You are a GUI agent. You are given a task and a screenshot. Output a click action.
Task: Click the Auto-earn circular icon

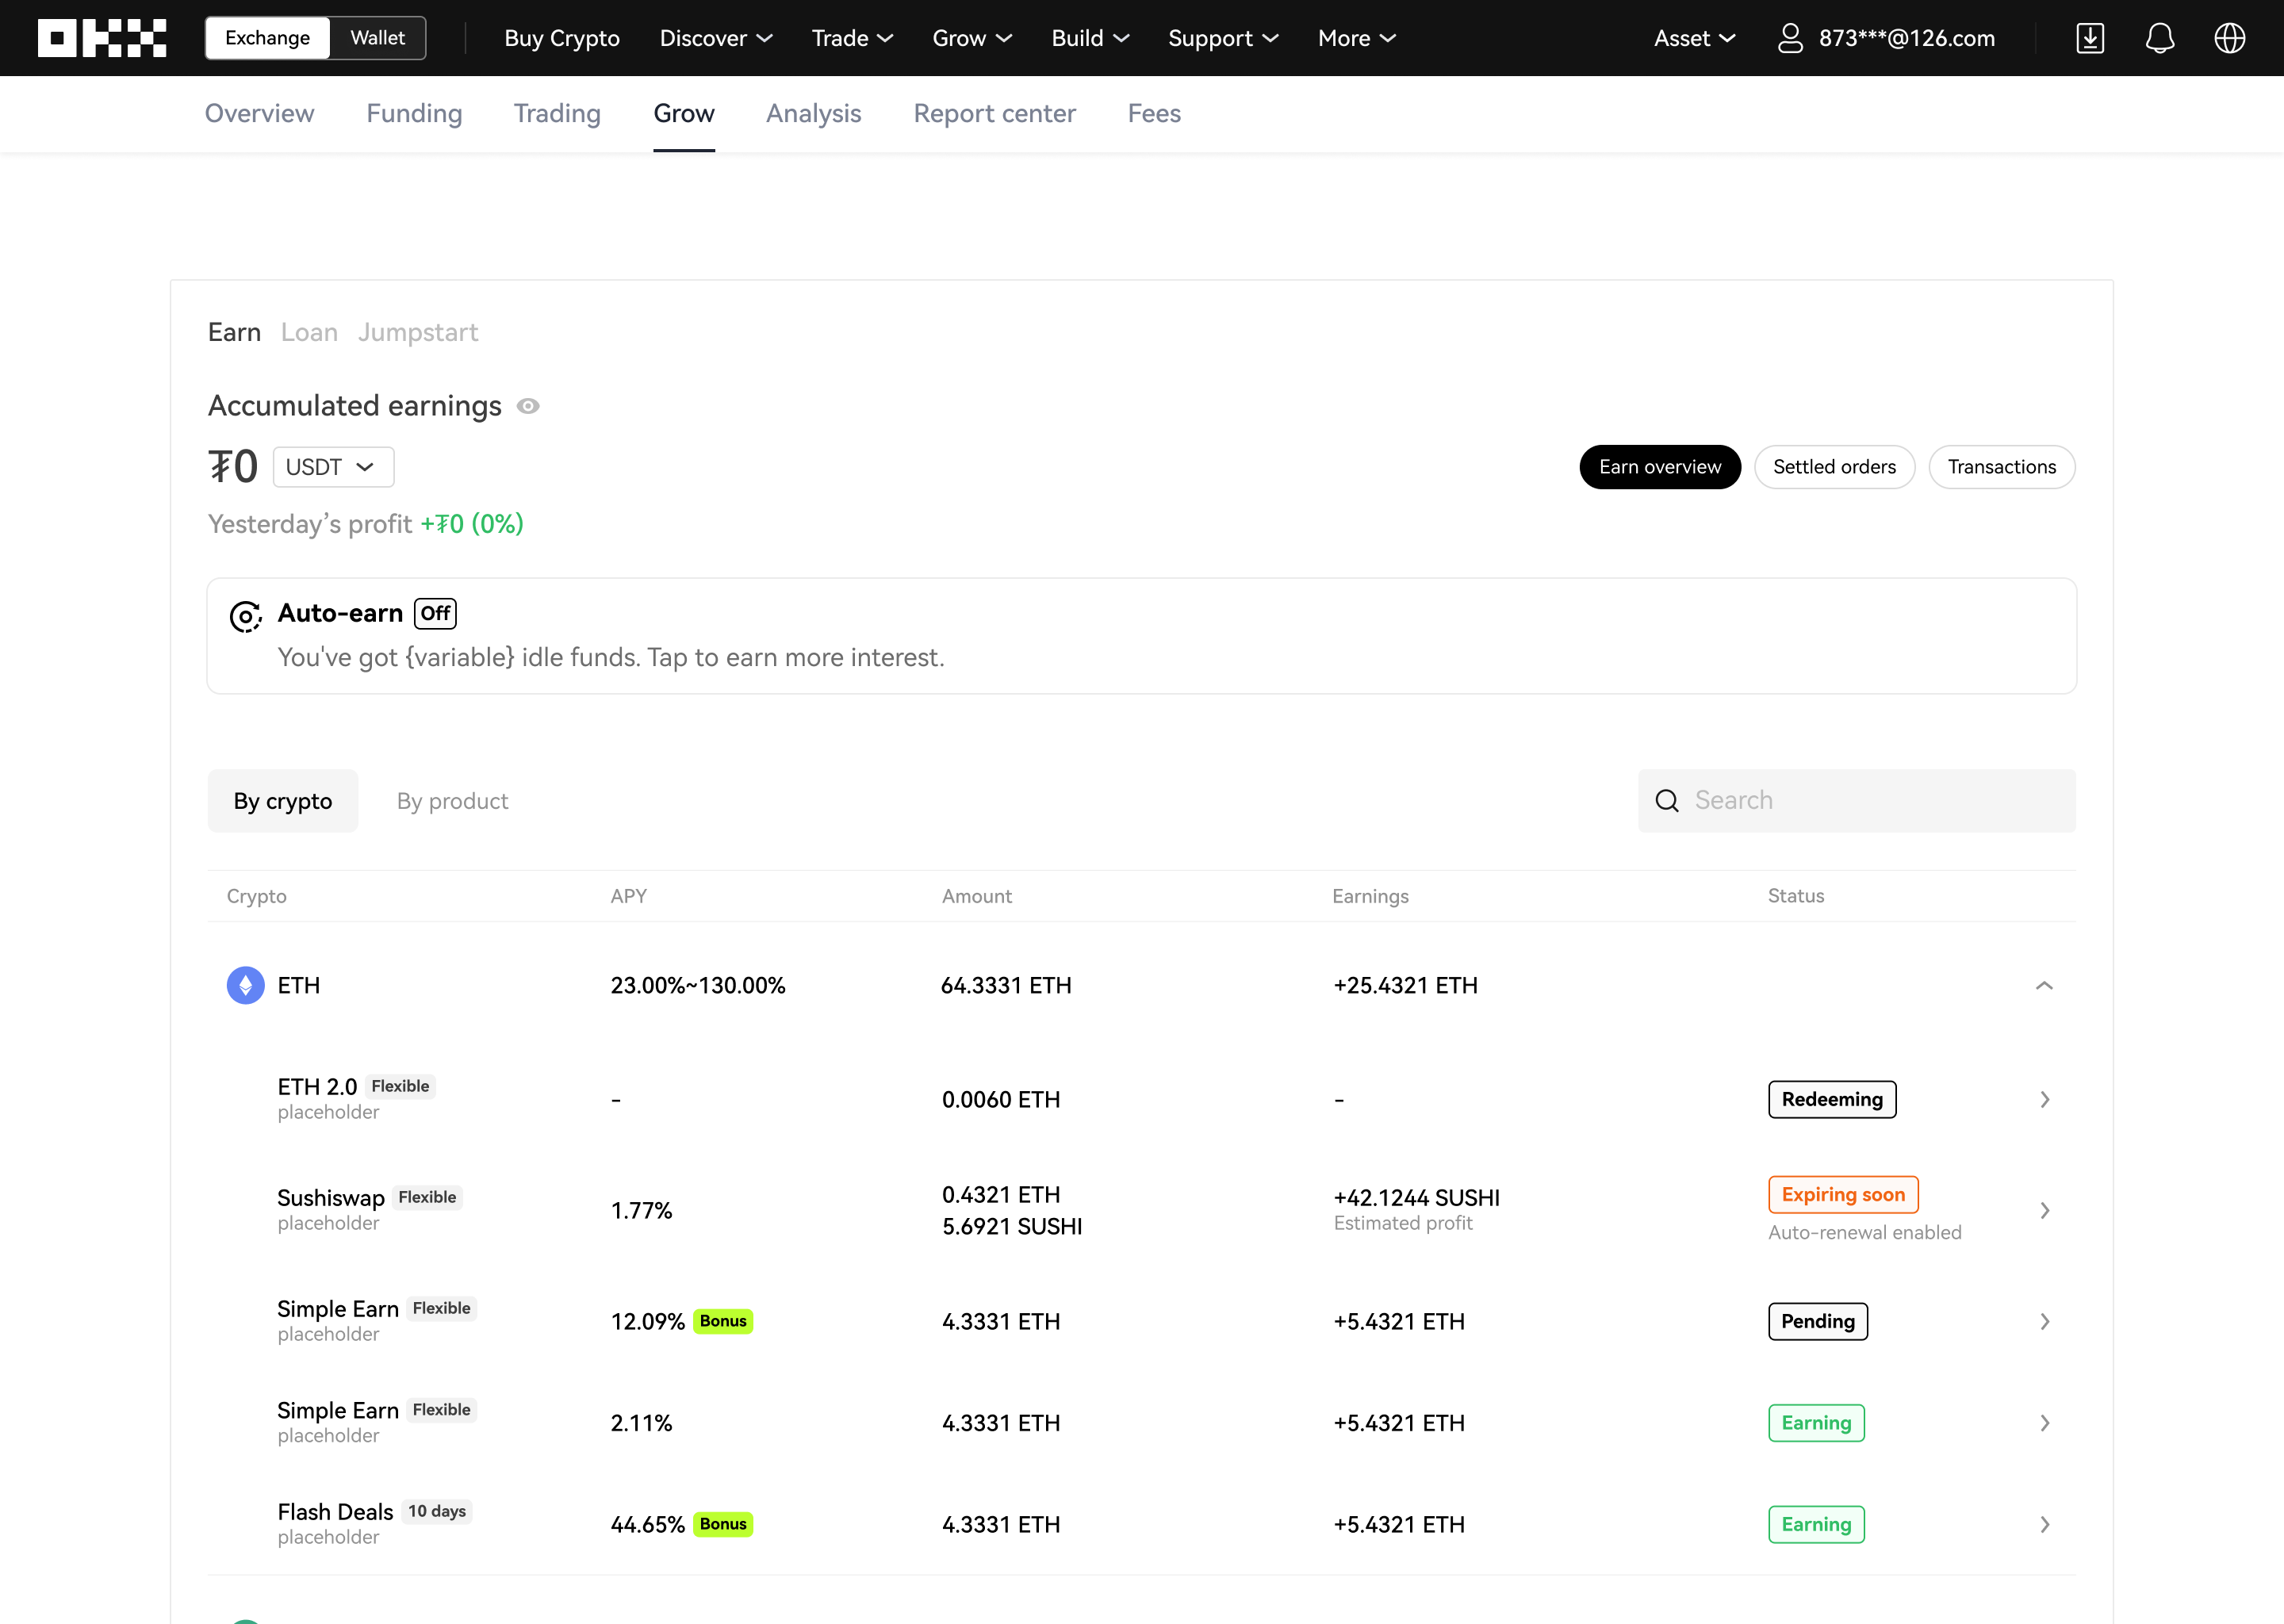click(x=245, y=616)
